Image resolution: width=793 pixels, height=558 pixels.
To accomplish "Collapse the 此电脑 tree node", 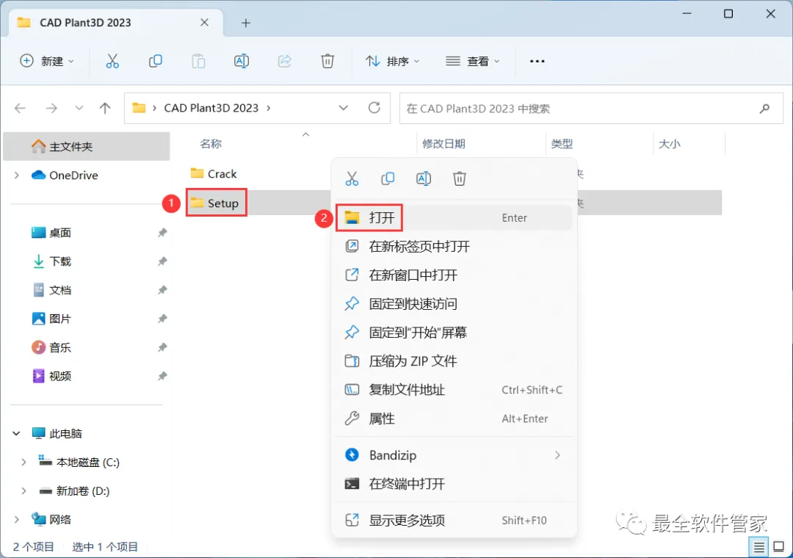I will [16, 433].
